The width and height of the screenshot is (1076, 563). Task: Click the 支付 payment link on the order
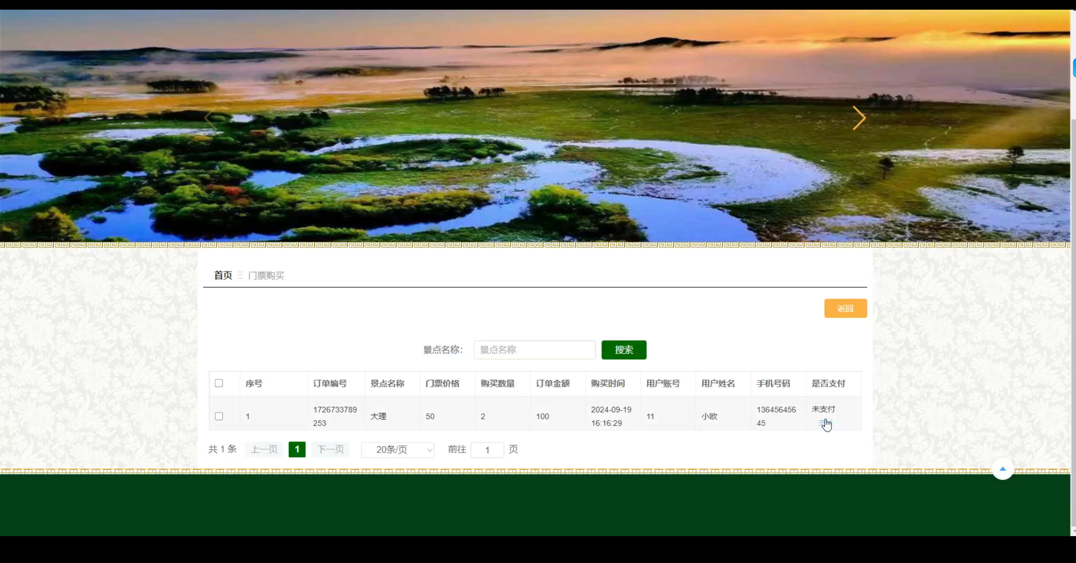point(824,423)
